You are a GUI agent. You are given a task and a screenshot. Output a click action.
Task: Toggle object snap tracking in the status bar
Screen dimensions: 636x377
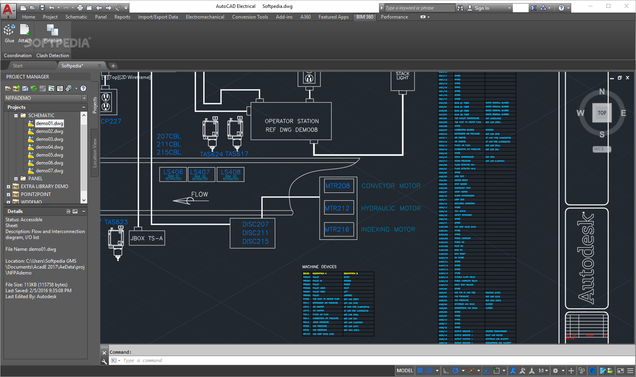pyautogui.click(x=487, y=371)
